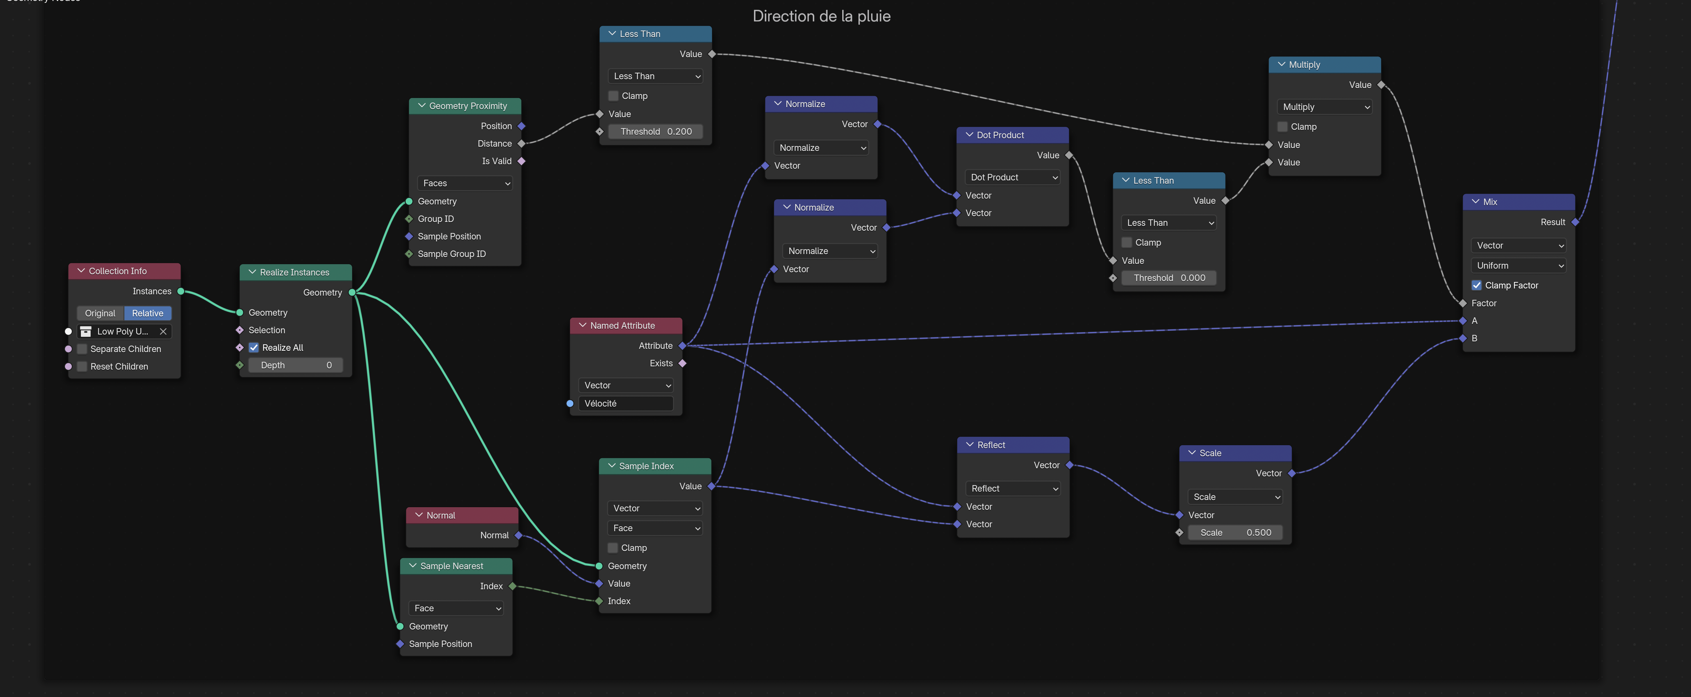Click the Distance output socket on Geometry Proximity
Image resolution: width=1691 pixels, height=697 pixels.
click(x=521, y=144)
